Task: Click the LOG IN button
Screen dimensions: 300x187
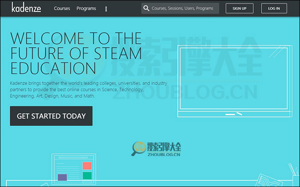Action: tap(274, 8)
